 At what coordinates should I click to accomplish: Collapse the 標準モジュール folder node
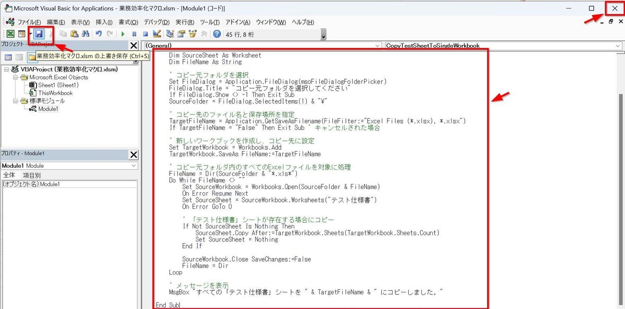[x=16, y=101]
